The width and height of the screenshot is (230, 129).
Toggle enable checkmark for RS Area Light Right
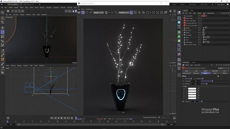(202, 25)
